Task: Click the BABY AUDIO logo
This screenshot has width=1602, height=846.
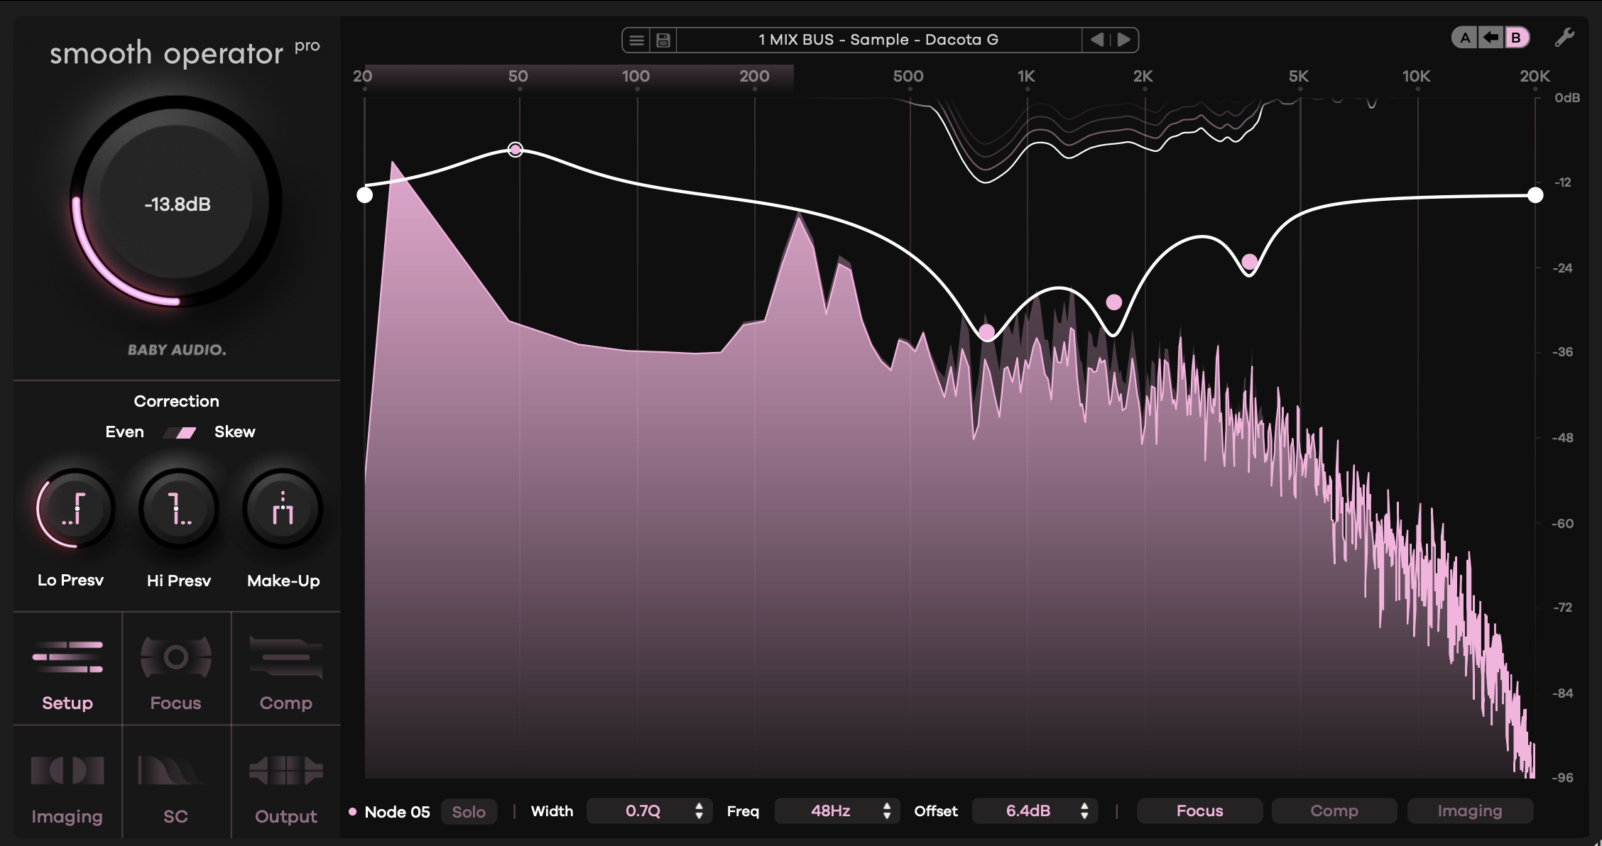Action: click(x=177, y=350)
